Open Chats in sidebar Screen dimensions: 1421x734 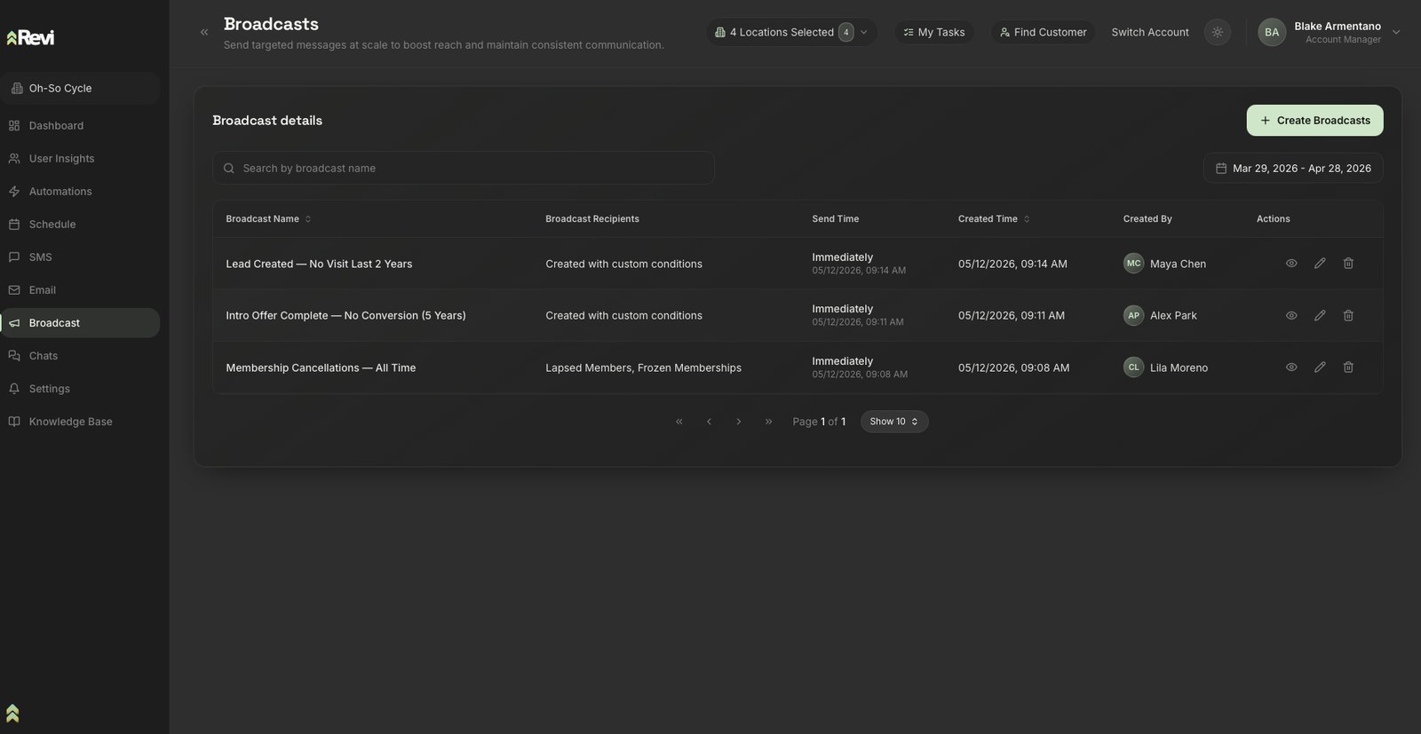click(x=80, y=356)
